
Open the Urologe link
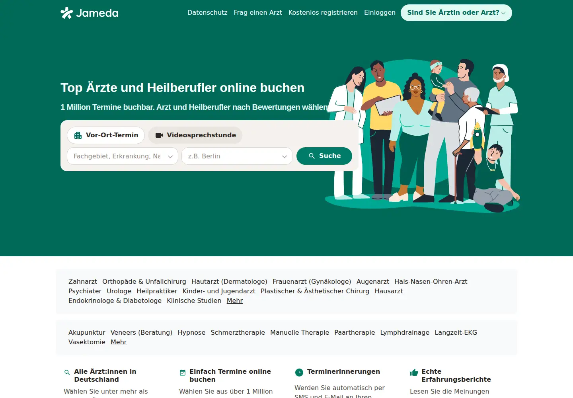pos(119,291)
